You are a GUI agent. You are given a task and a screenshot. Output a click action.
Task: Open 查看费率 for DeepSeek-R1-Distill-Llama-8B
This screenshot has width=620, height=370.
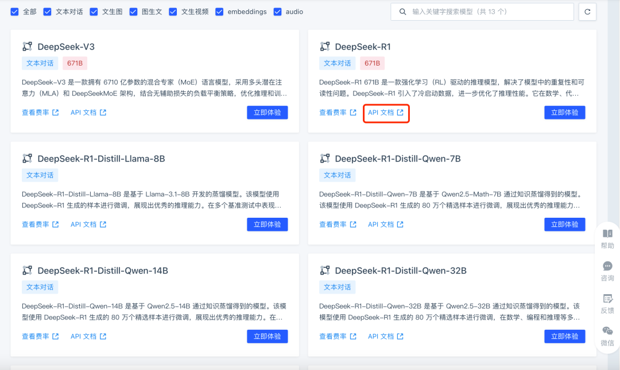point(40,225)
